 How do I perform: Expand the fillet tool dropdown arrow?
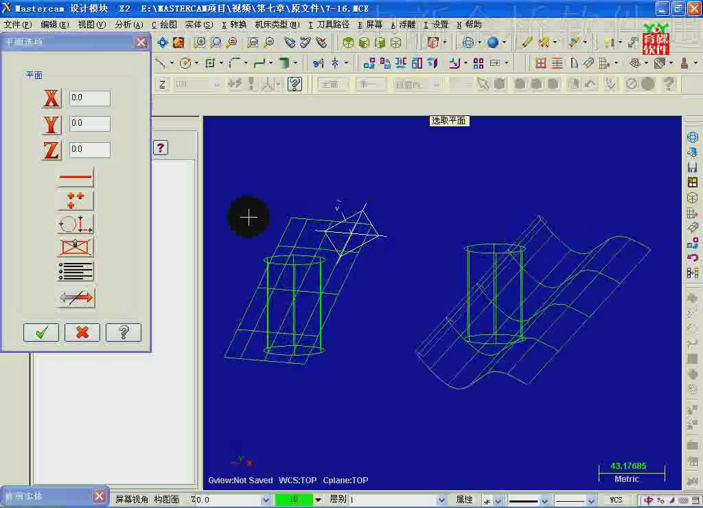pyautogui.click(x=246, y=63)
